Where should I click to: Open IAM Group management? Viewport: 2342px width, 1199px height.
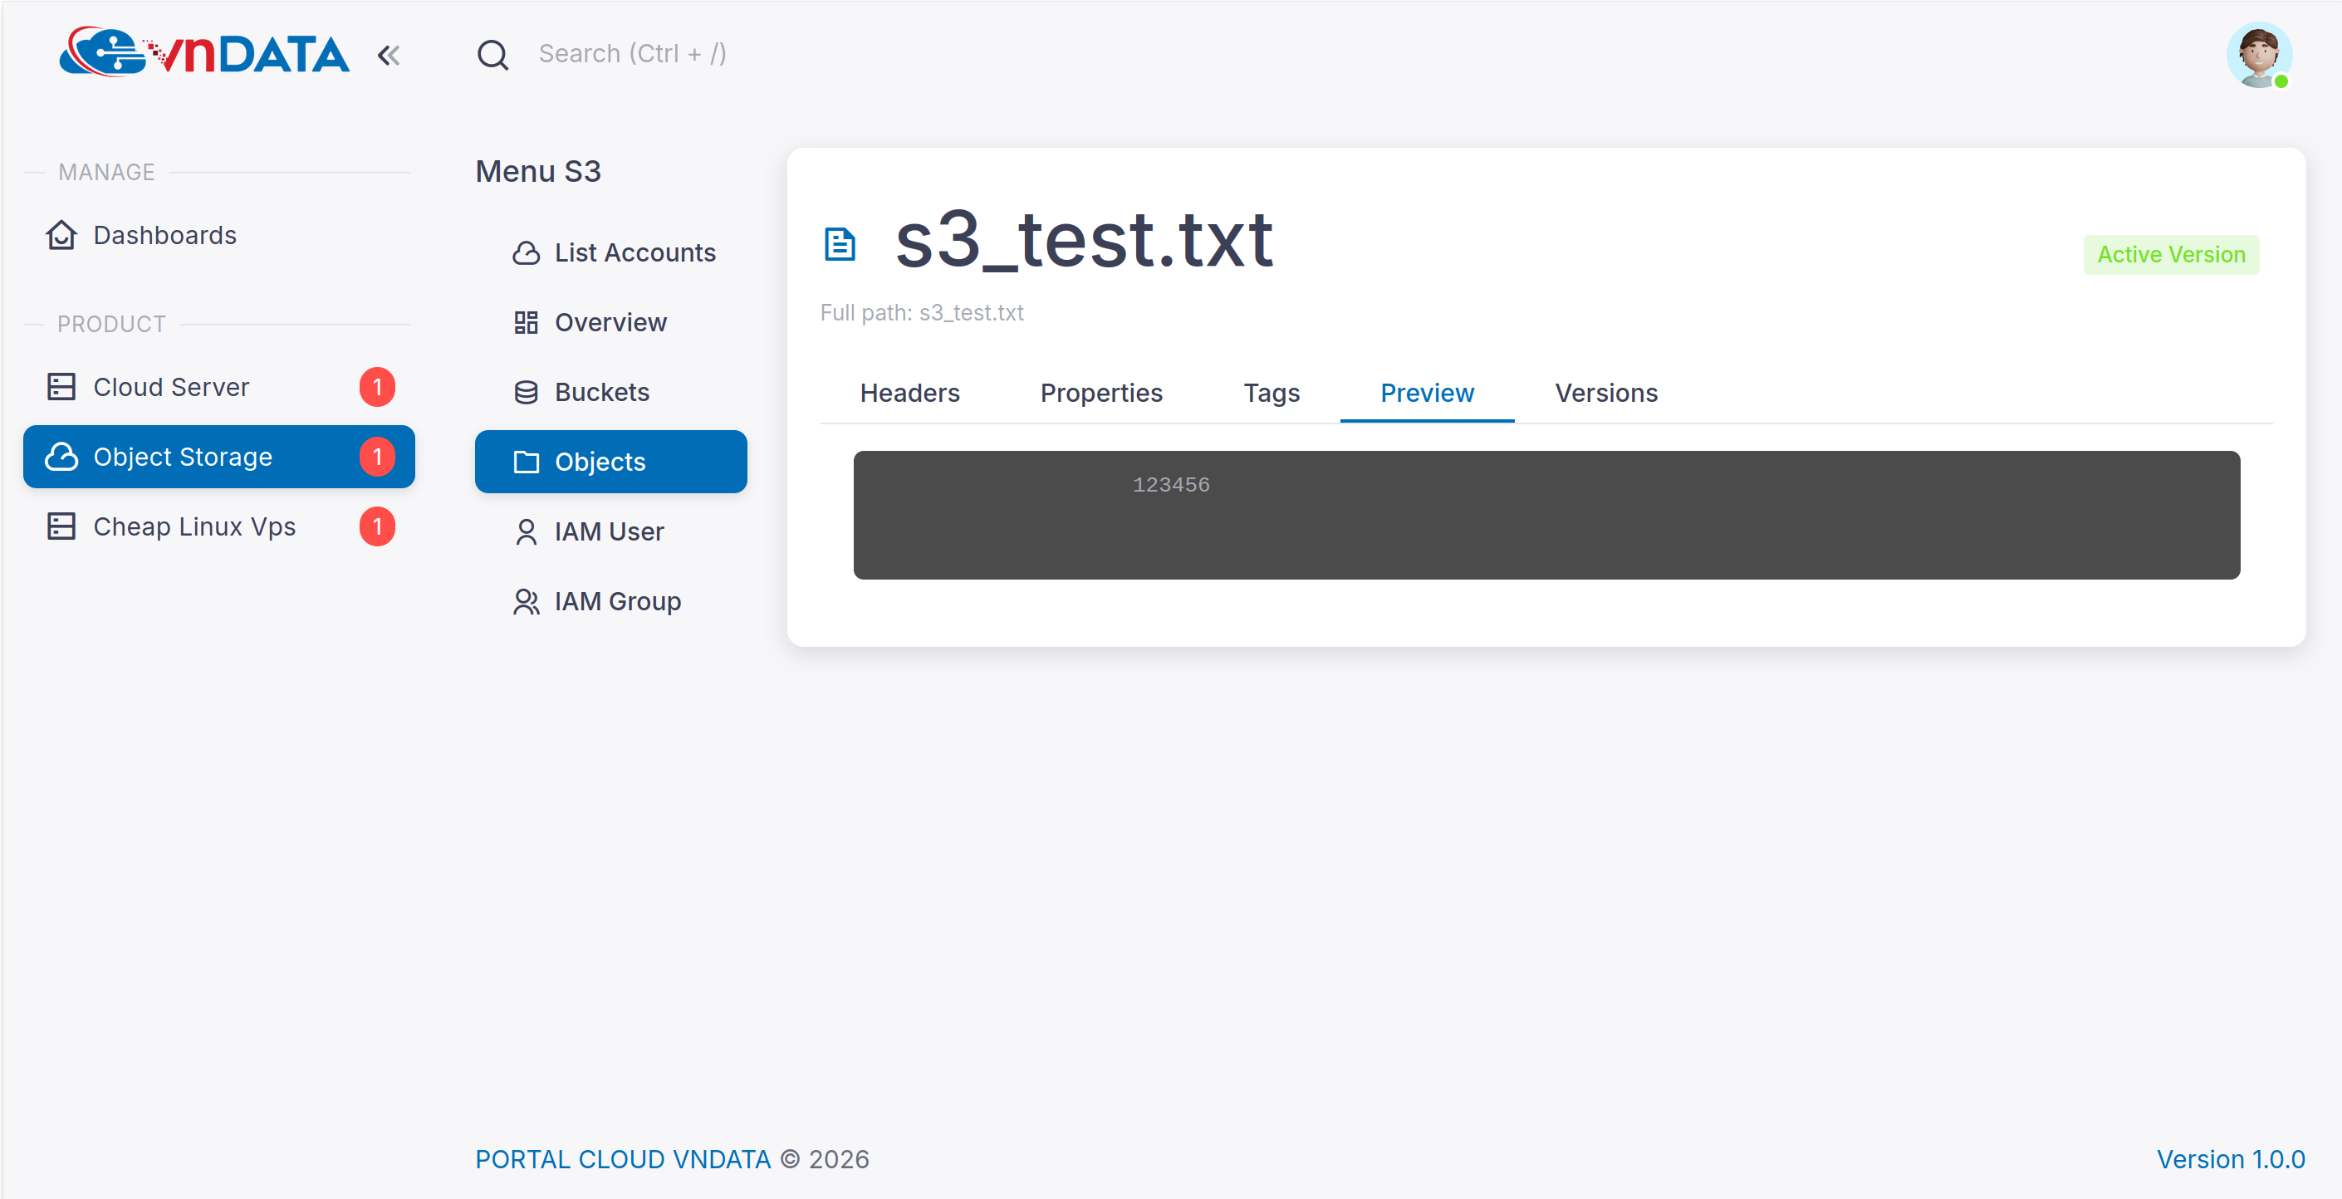[x=617, y=601]
